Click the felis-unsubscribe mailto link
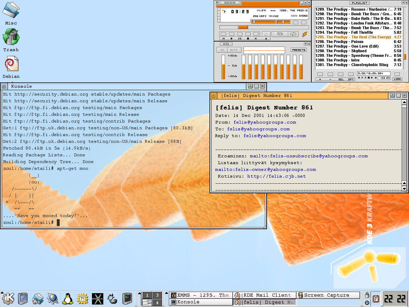This screenshot has height=307, width=409. click(x=309, y=156)
